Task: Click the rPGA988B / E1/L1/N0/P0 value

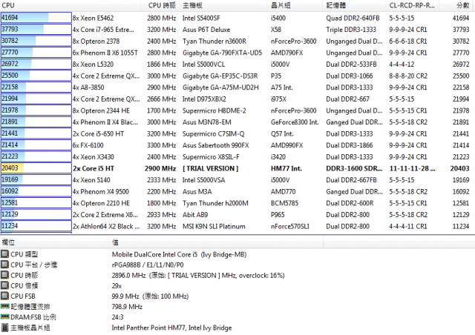Action: point(148,265)
